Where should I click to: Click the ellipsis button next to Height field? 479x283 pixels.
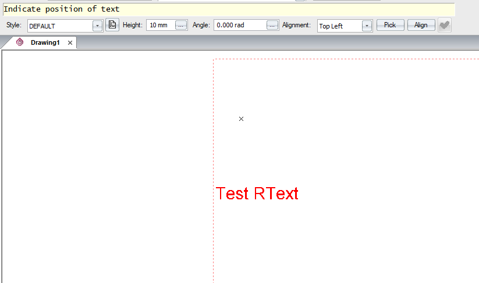(x=181, y=26)
